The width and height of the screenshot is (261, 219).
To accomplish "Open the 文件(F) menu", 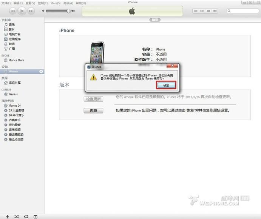I will (x=6, y=3).
